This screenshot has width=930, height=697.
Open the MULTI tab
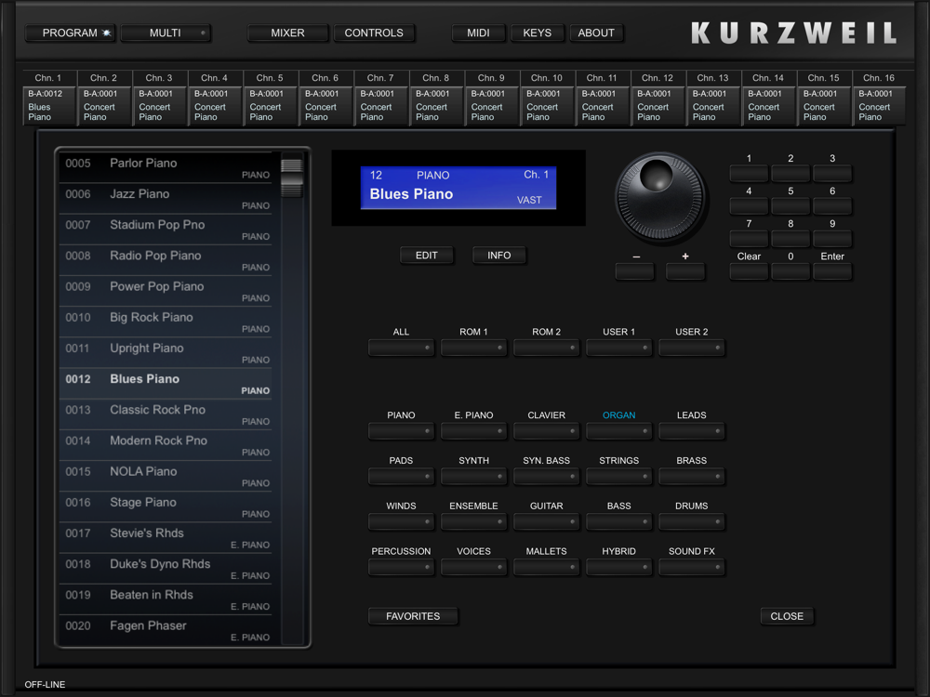(166, 33)
